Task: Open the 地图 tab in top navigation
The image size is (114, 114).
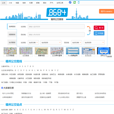Action: click(x=17, y=3)
